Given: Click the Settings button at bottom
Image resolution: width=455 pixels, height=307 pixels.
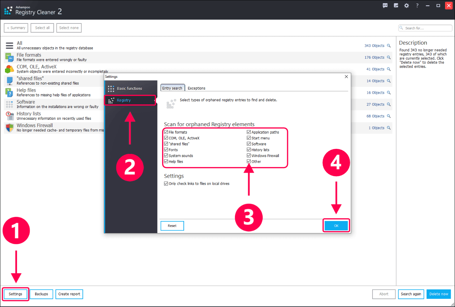Looking at the screenshot, I should pos(16,294).
